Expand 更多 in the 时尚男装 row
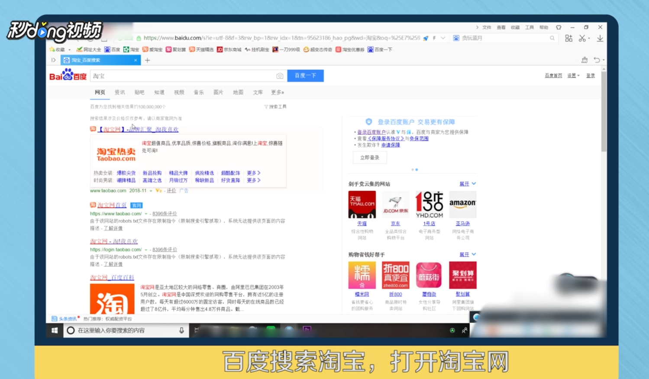This screenshot has height=379, width=649. (x=254, y=180)
